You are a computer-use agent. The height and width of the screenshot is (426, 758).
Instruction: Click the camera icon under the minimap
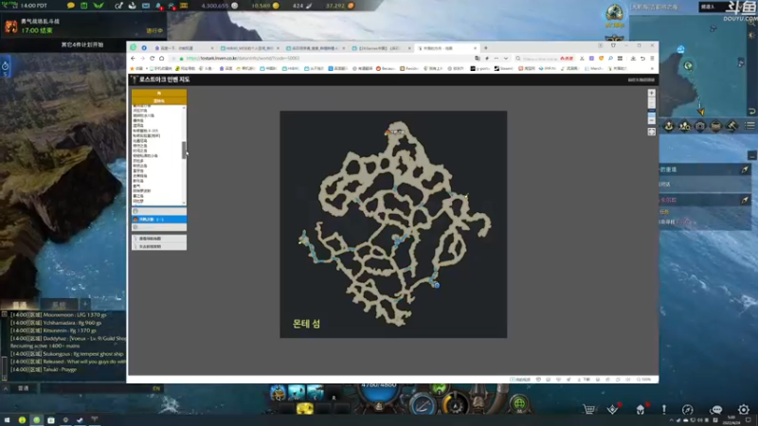pos(700,126)
